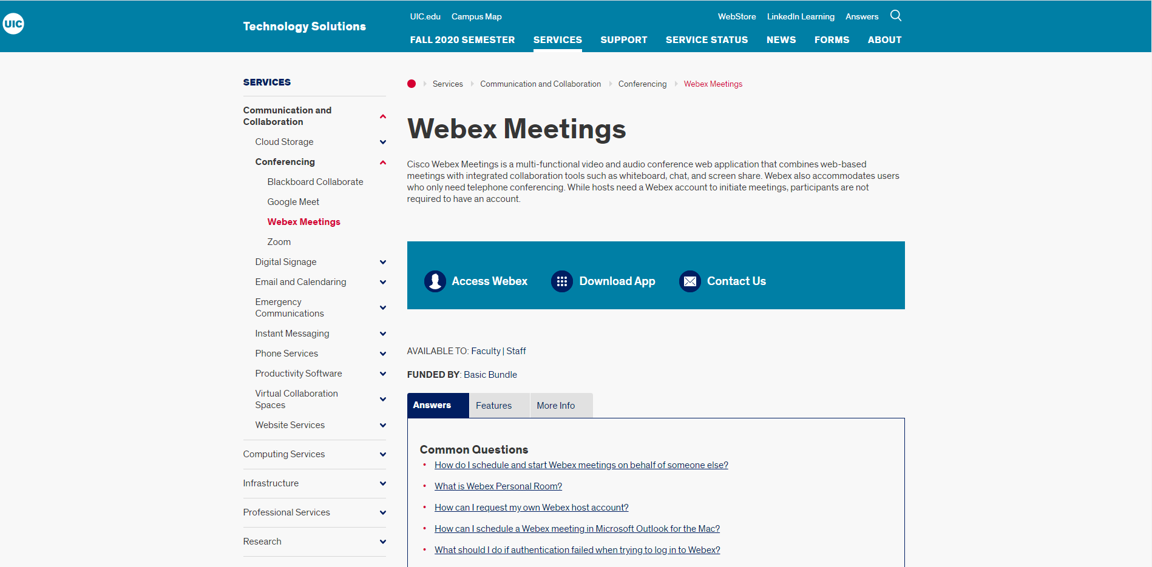Open Professional Services sidebar link

pos(286,512)
